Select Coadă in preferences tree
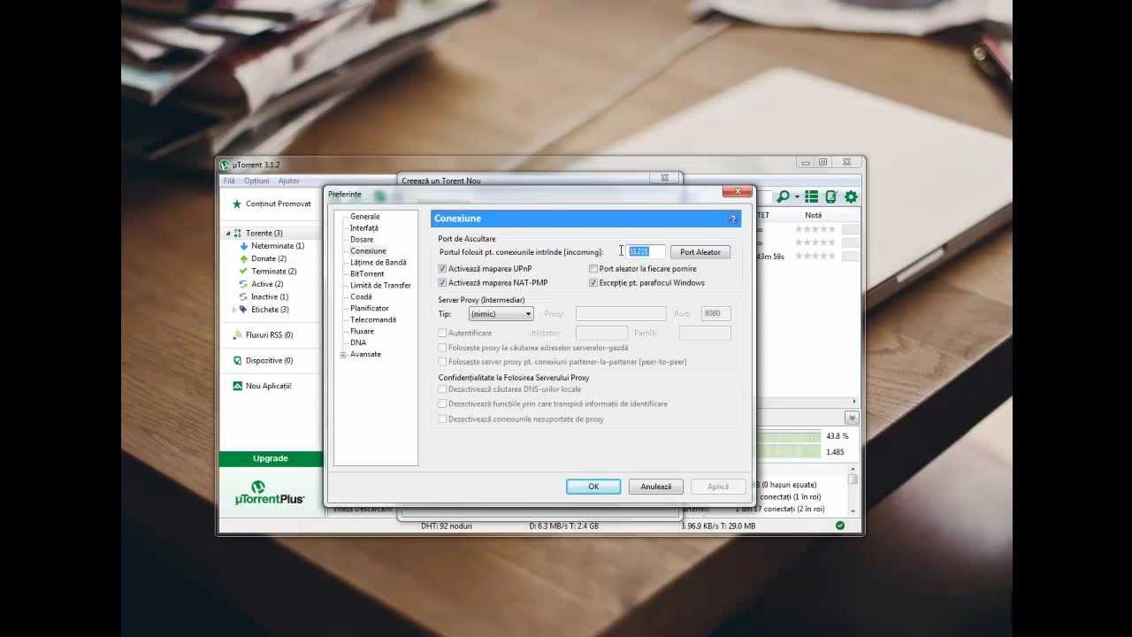The image size is (1132, 637). tap(361, 297)
